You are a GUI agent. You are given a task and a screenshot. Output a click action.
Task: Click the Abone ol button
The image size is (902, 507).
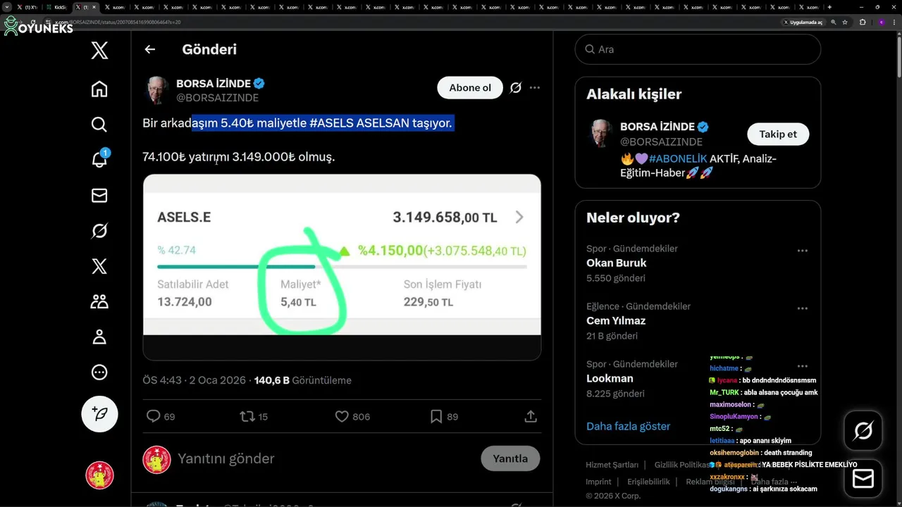[x=470, y=87]
